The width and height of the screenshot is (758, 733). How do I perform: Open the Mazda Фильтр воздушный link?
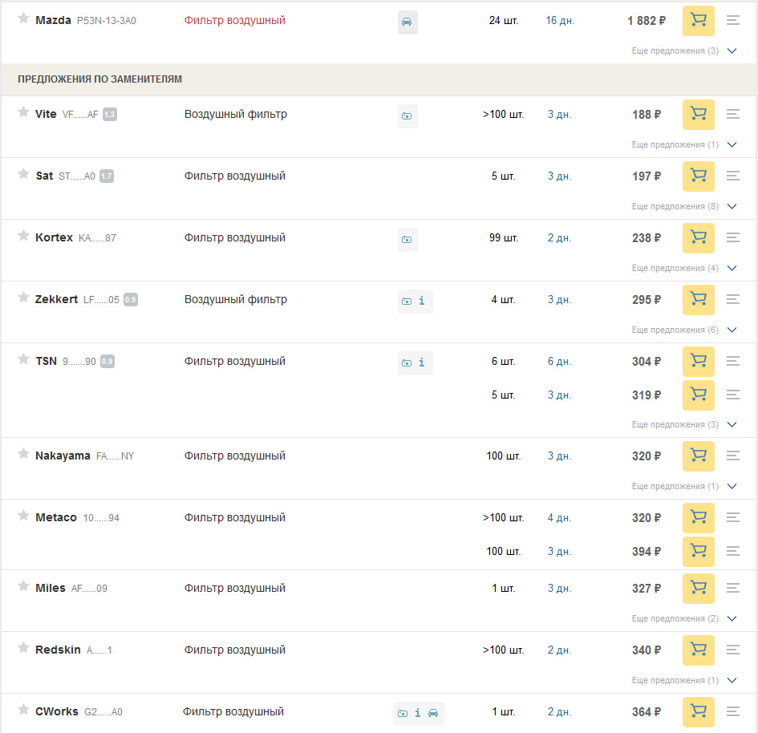click(234, 20)
